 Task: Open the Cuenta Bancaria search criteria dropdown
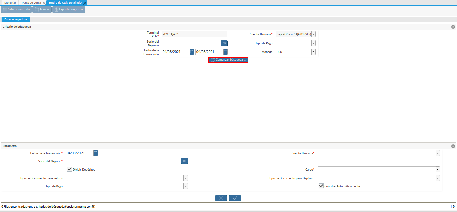pyautogui.click(x=313, y=34)
